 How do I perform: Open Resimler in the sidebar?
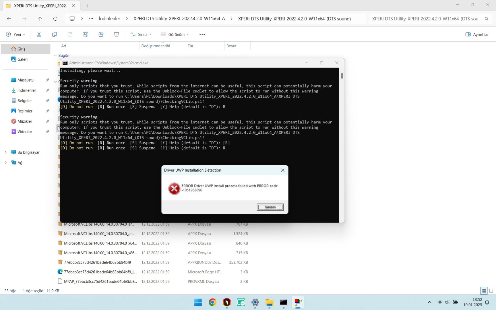pos(26,111)
